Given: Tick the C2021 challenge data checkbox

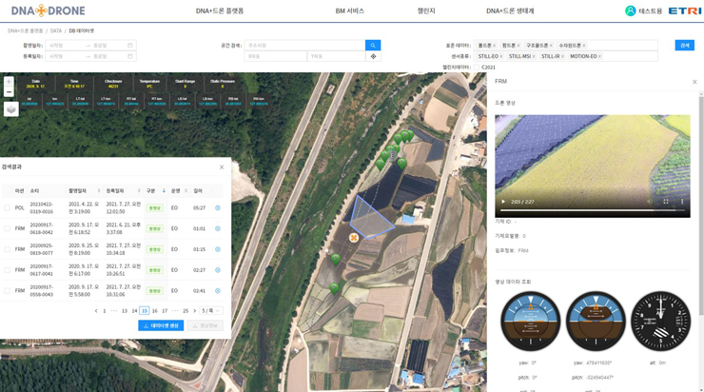Looking at the screenshot, I should pos(477,68).
